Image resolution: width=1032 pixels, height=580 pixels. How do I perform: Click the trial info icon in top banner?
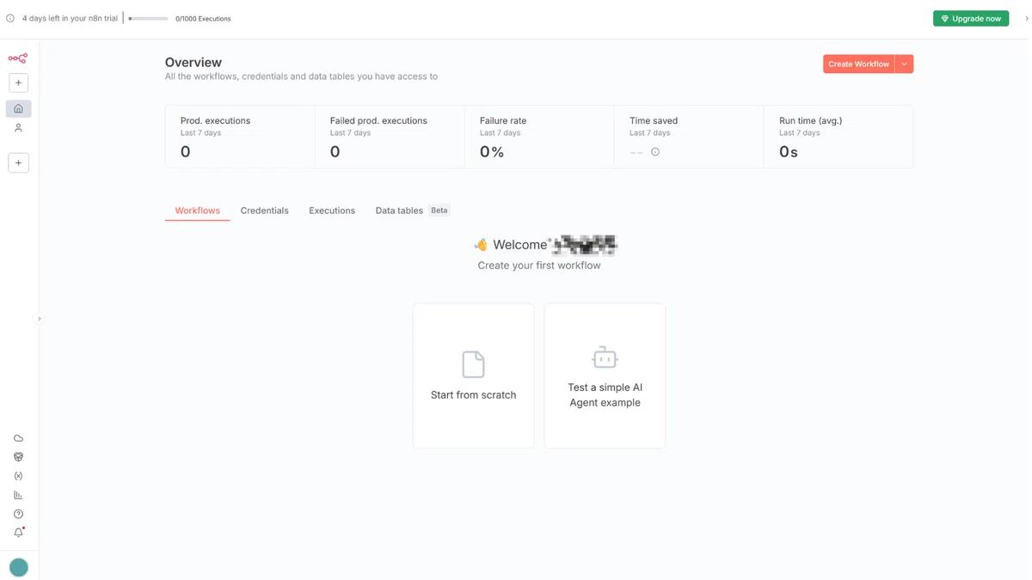10,18
